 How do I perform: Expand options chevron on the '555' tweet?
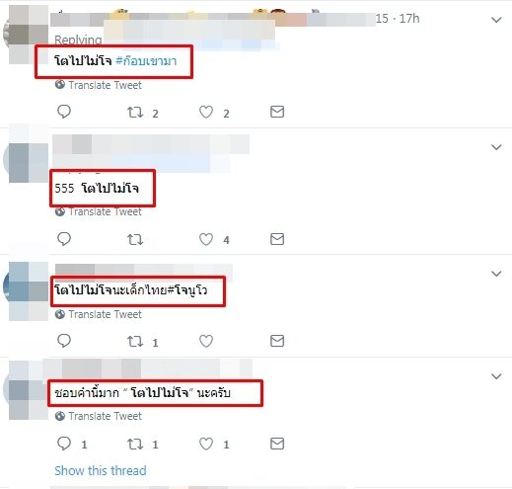[496, 147]
